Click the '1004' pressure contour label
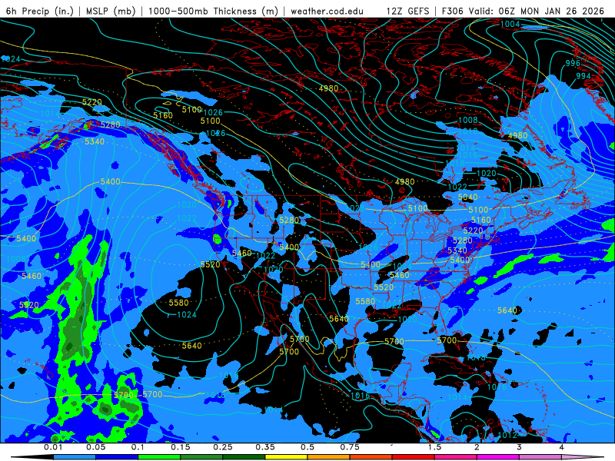This screenshot has width=615, height=461. point(510,24)
